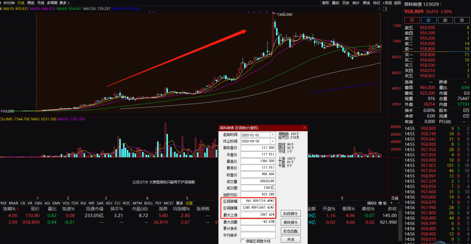The image size is (471, 244).
Task: Select the MTM indicator tab
Action: click(x=137, y=203)
